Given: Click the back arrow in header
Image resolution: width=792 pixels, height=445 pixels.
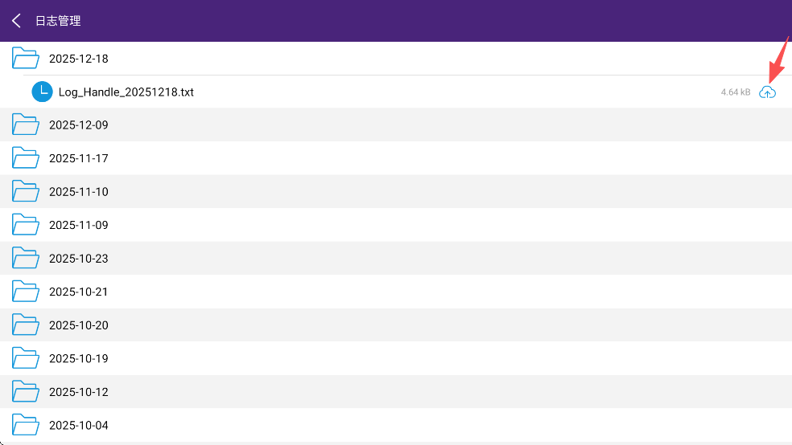Looking at the screenshot, I should 16,21.
